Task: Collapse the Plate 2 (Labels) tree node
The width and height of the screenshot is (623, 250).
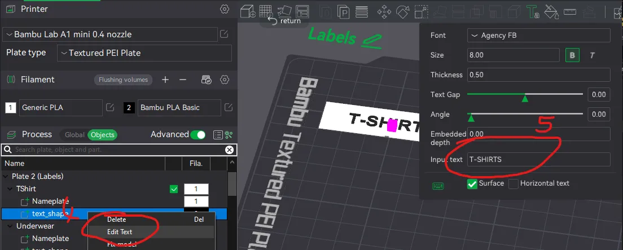Action: pyautogui.click(x=6, y=176)
